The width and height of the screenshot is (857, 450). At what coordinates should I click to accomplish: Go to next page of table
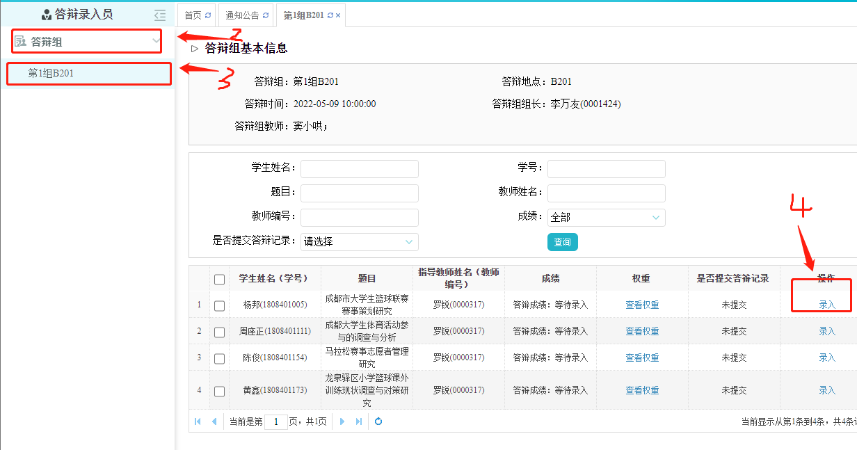(x=342, y=421)
